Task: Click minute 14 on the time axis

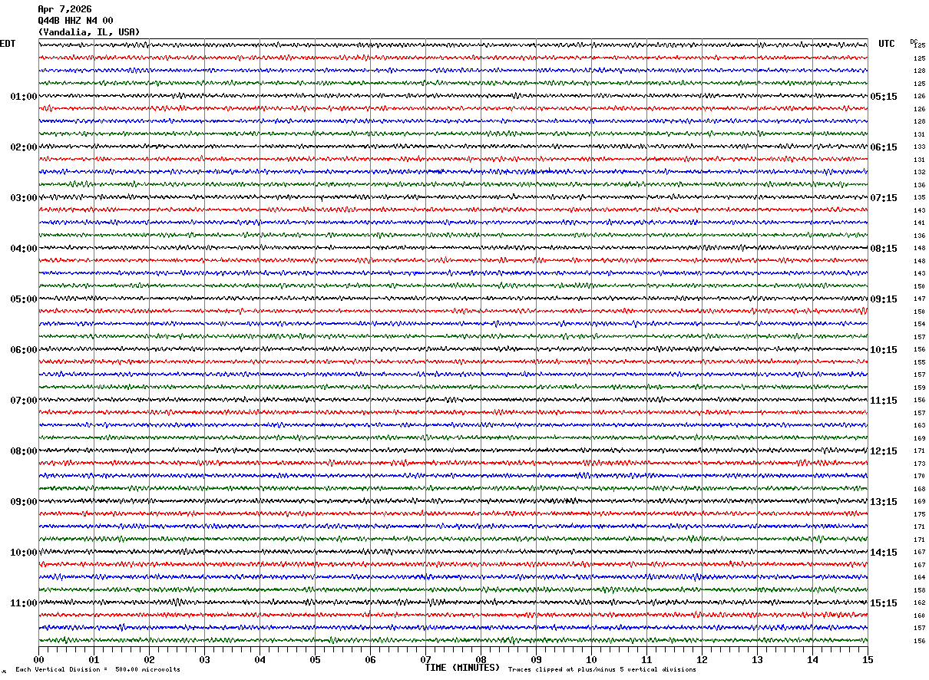Action: [812, 659]
